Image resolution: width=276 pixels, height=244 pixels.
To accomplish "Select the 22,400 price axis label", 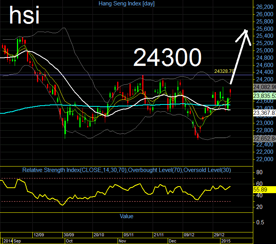I will [264, 145].
